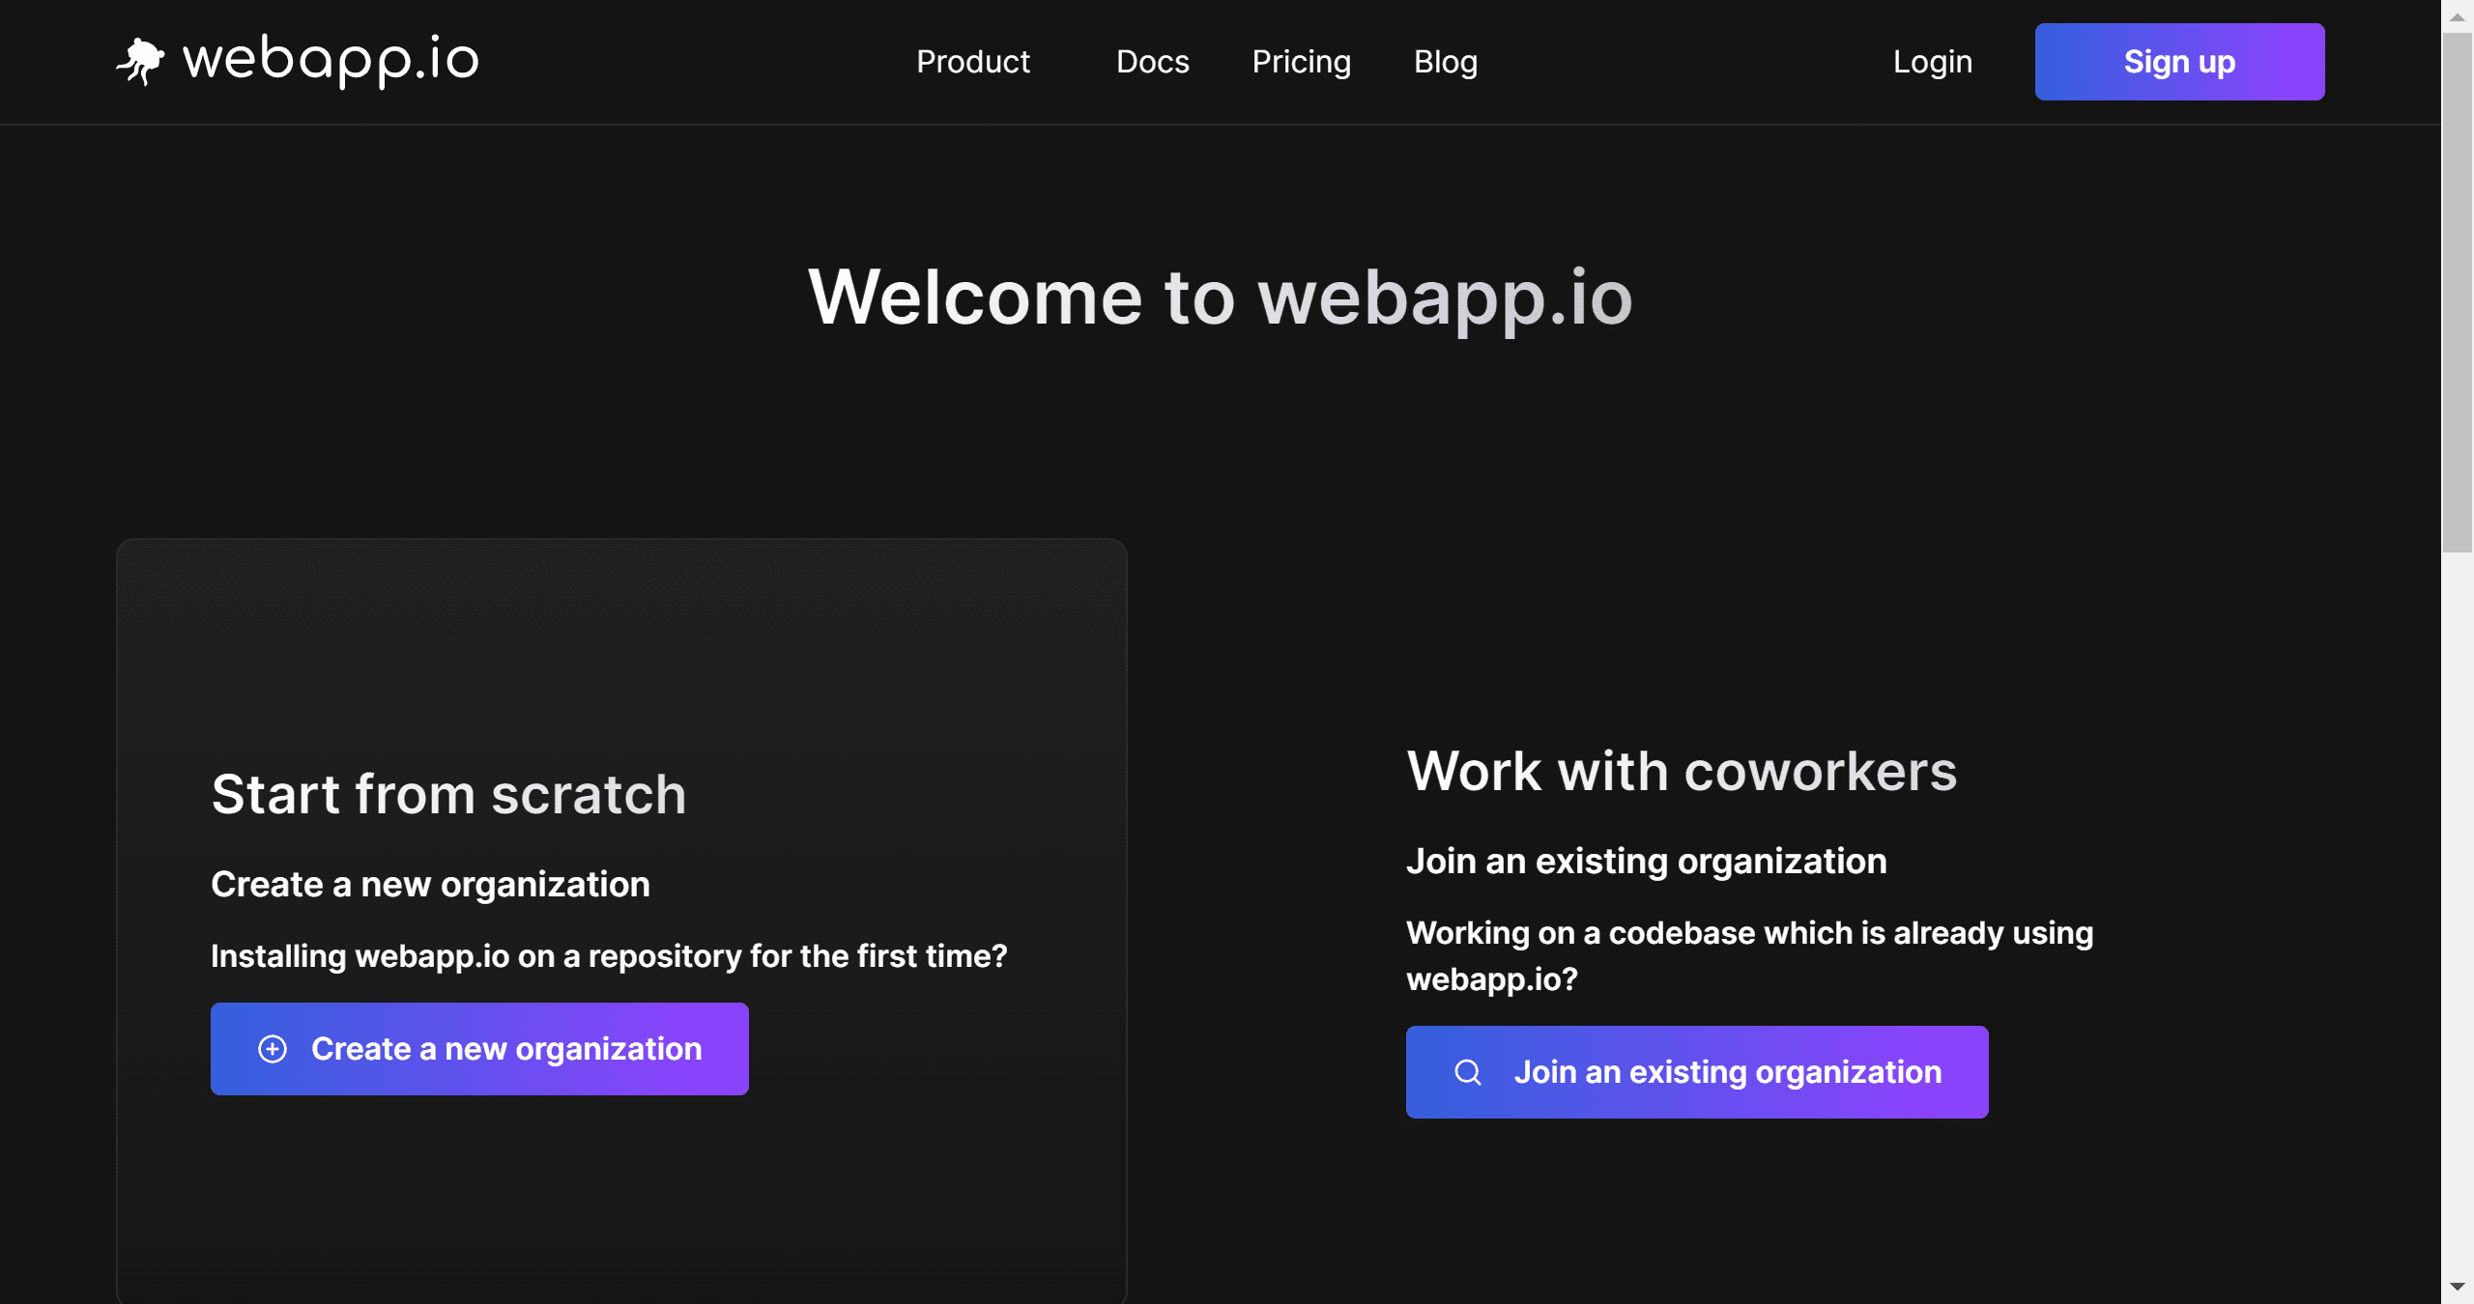The width and height of the screenshot is (2474, 1304).
Task: Go to the Docs page
Action: (x=1152, y=62)
